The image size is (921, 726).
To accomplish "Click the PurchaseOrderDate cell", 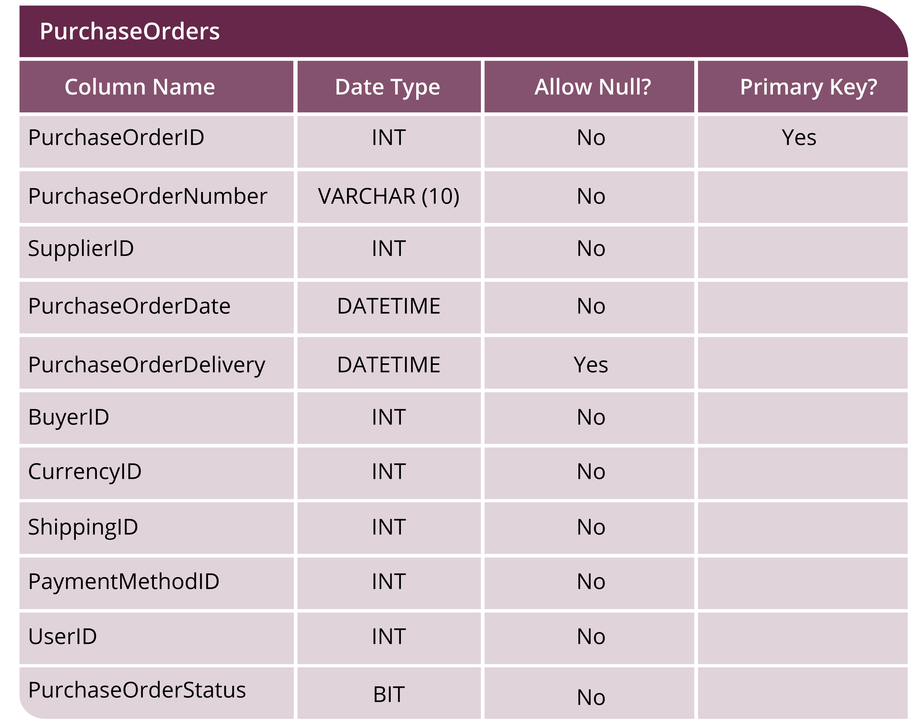I will (x=156, y=308).
